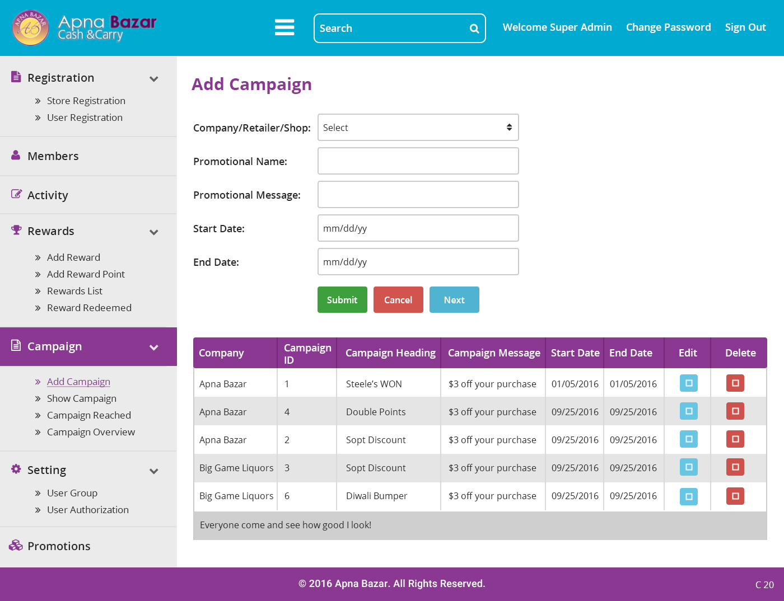Focus the Promotional Name text field

point(418,161)
